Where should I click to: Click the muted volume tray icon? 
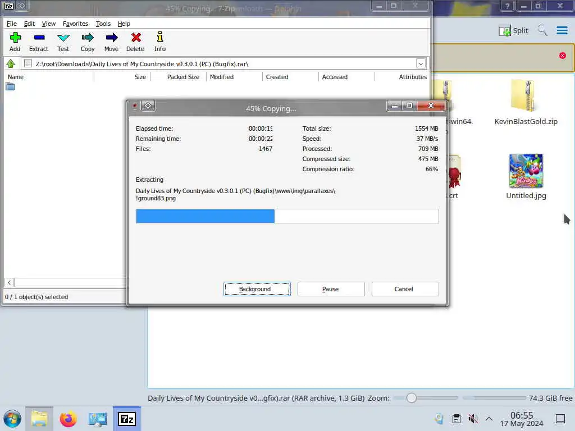473,419
